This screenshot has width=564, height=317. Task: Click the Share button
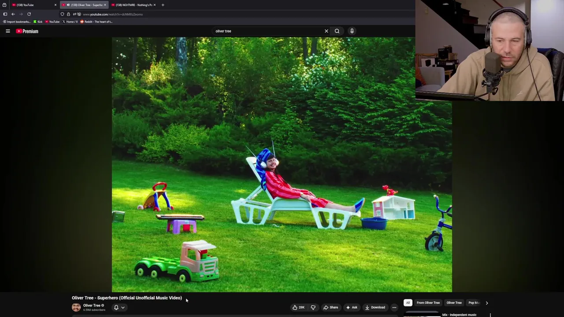[330, 307]
